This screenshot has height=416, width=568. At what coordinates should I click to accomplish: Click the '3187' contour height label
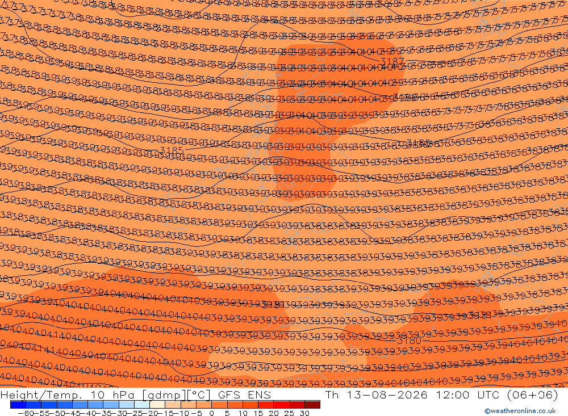coord(392,61)
